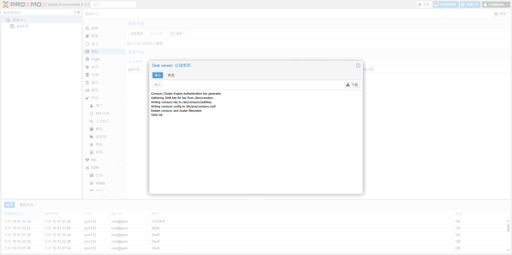Screen dimensions: 512x255
Task: Open the 复制 replication menu item
Action: coord(104,90)
